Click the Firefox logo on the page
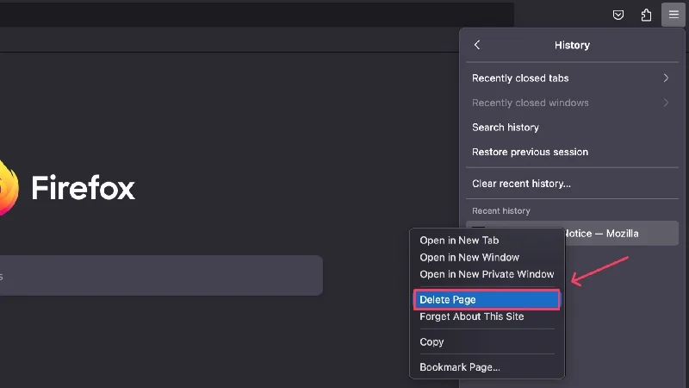The width and height of the screenshot is (689, 388). pos(7,187)
